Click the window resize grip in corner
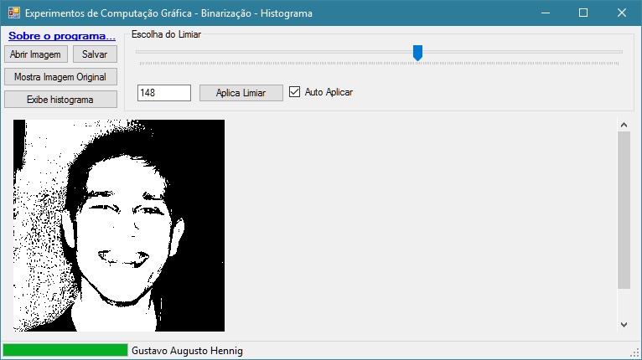 click(635, 352)
